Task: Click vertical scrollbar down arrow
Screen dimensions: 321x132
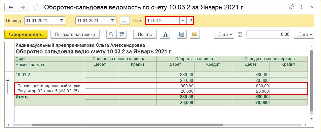Action: coord(311,119)
